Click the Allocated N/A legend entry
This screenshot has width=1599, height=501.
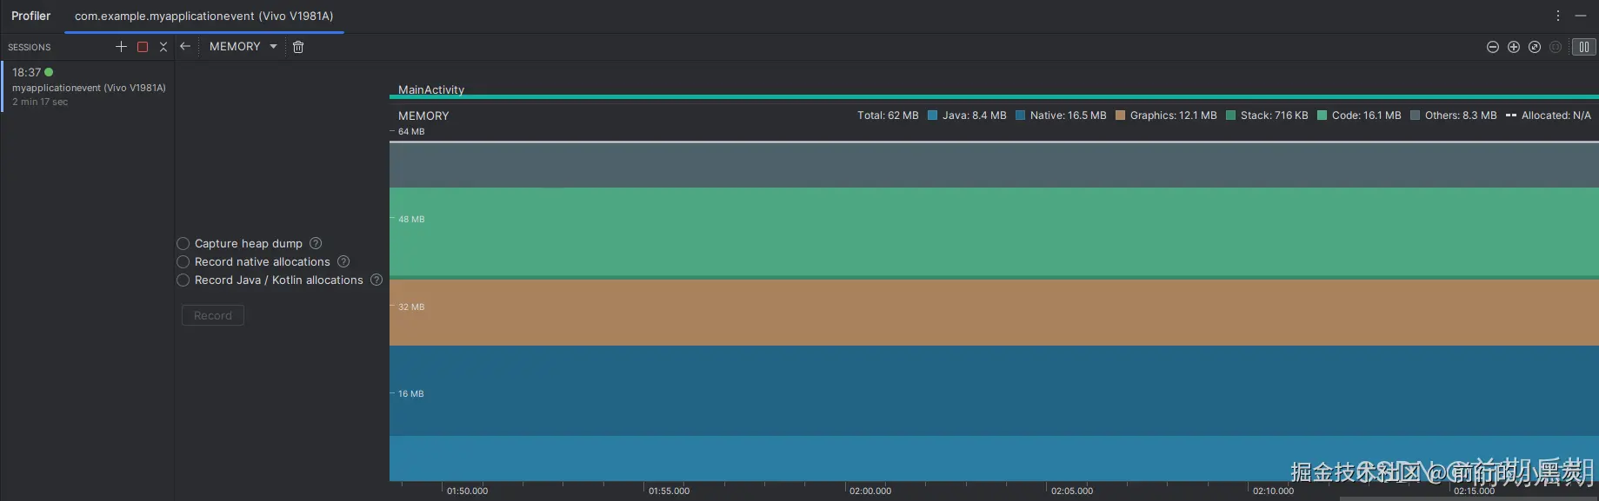tap(1549, 115)
